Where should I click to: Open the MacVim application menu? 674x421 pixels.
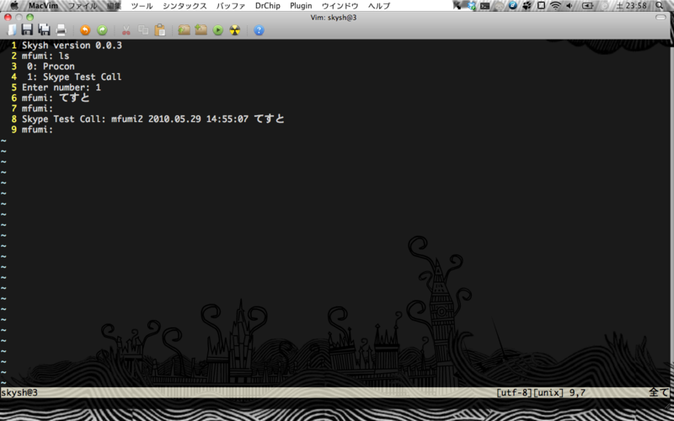(44, 6)
